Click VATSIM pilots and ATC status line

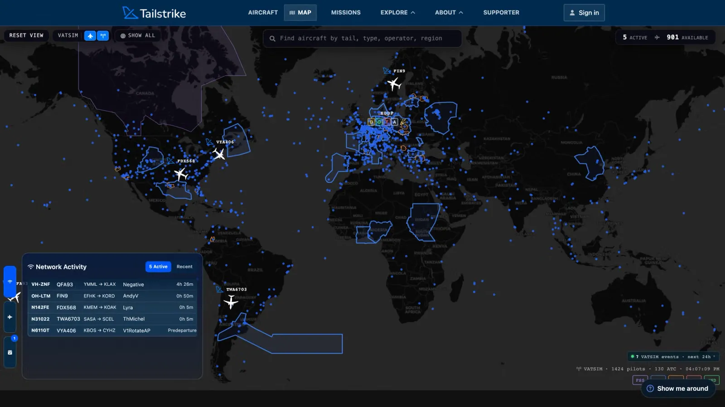[x=648, y=369]
